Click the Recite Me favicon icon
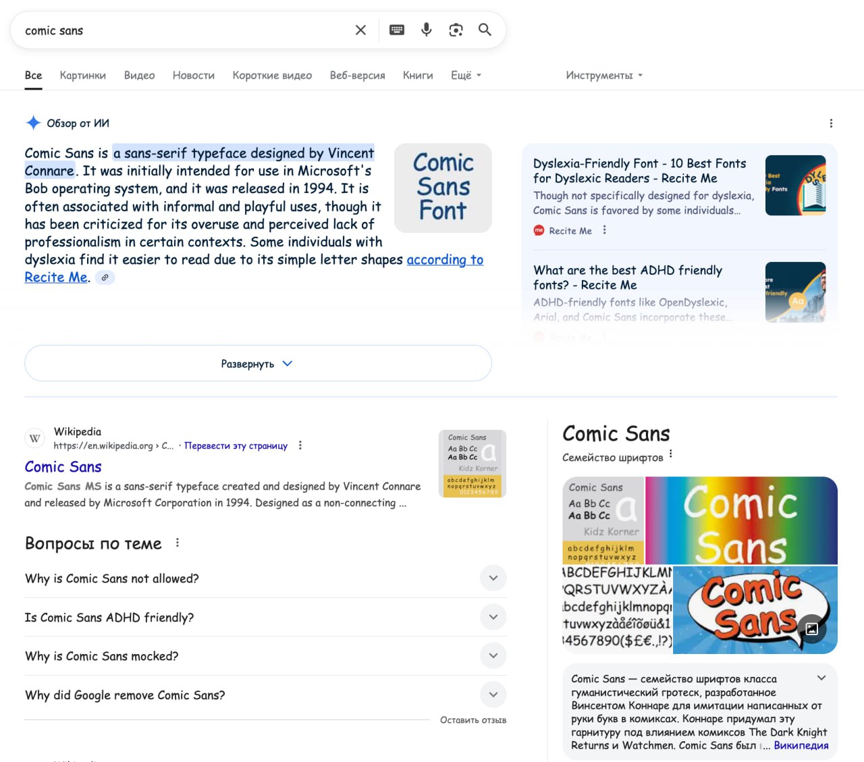 [539, 230]
